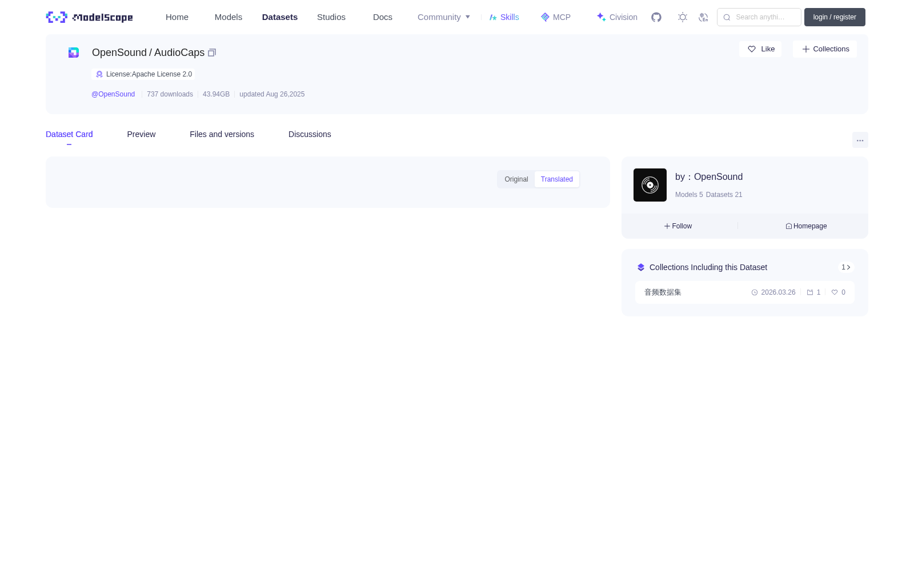The width and height of the screenshot is (914, 571).
Task: Follow the OpenSound organization
Action: [678, 226]
